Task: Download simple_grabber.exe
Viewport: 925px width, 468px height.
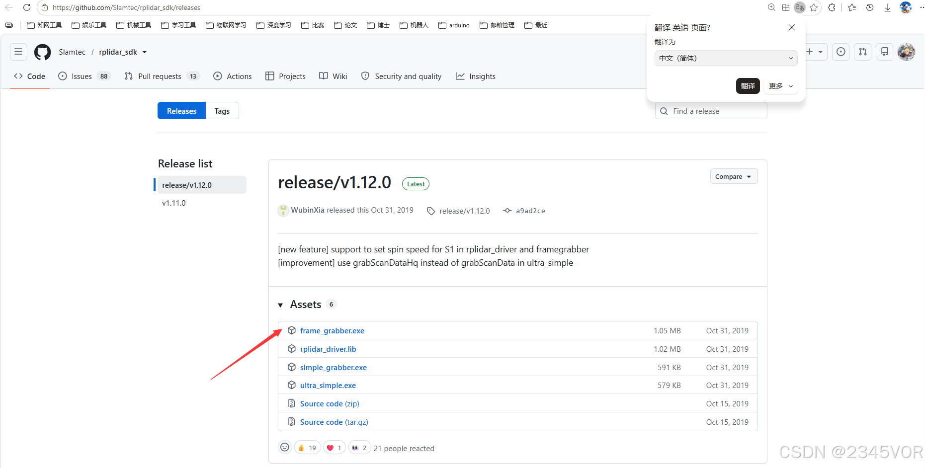Action: click(x=334, y=367)
